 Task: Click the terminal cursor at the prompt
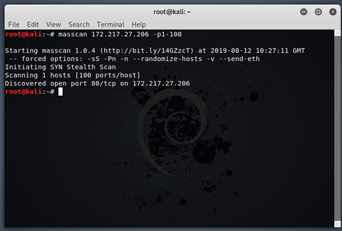(x=61, y=92)
